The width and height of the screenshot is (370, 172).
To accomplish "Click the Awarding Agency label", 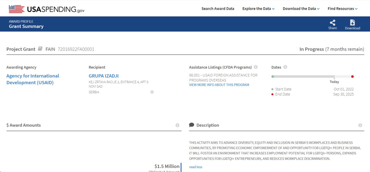I will [21, 67].
